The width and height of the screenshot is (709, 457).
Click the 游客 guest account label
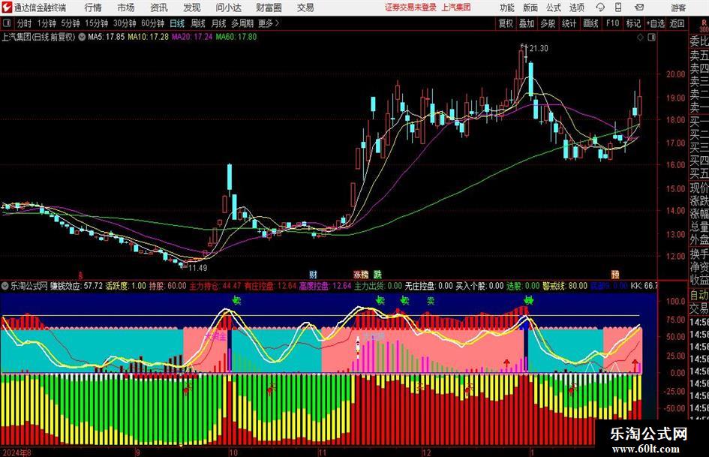(677, 8)
